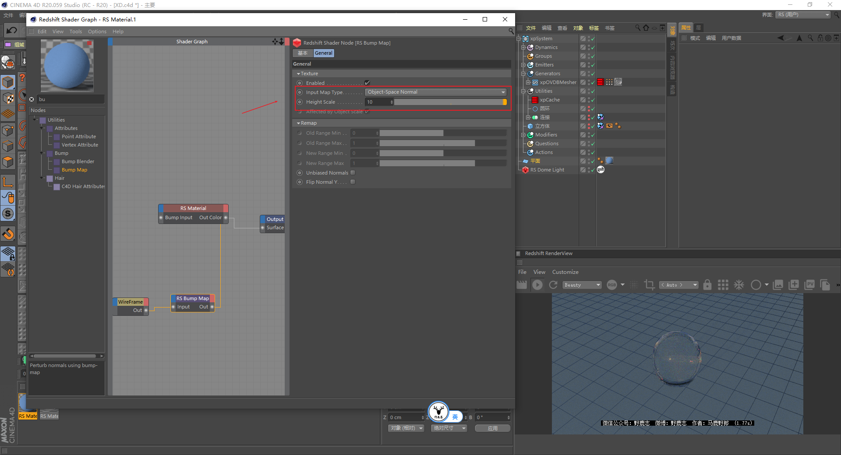
Task: Select the Vertex Attribute node in the Nodes tree
Action: coord(80,145)
